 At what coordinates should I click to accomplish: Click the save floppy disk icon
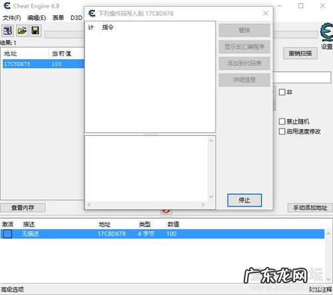point(35,31)
